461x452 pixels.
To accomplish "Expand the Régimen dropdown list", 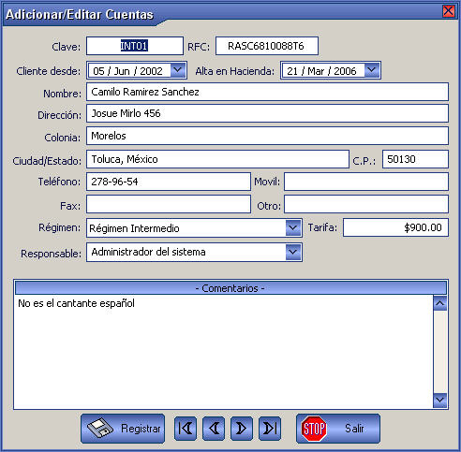I will point(293,228).
